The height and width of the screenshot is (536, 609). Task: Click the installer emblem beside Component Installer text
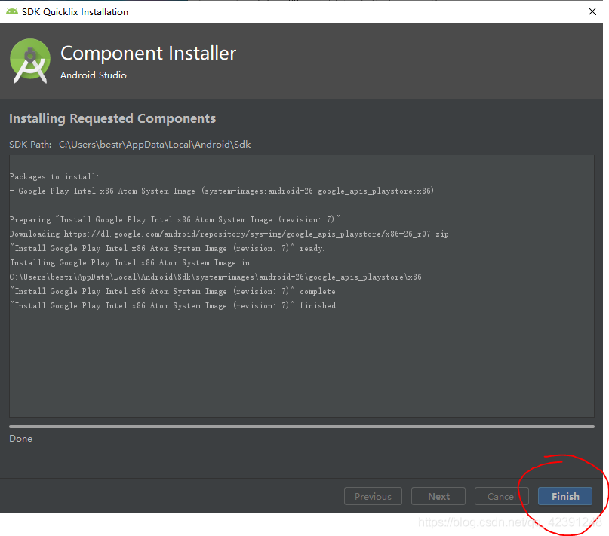pos(29,60)
